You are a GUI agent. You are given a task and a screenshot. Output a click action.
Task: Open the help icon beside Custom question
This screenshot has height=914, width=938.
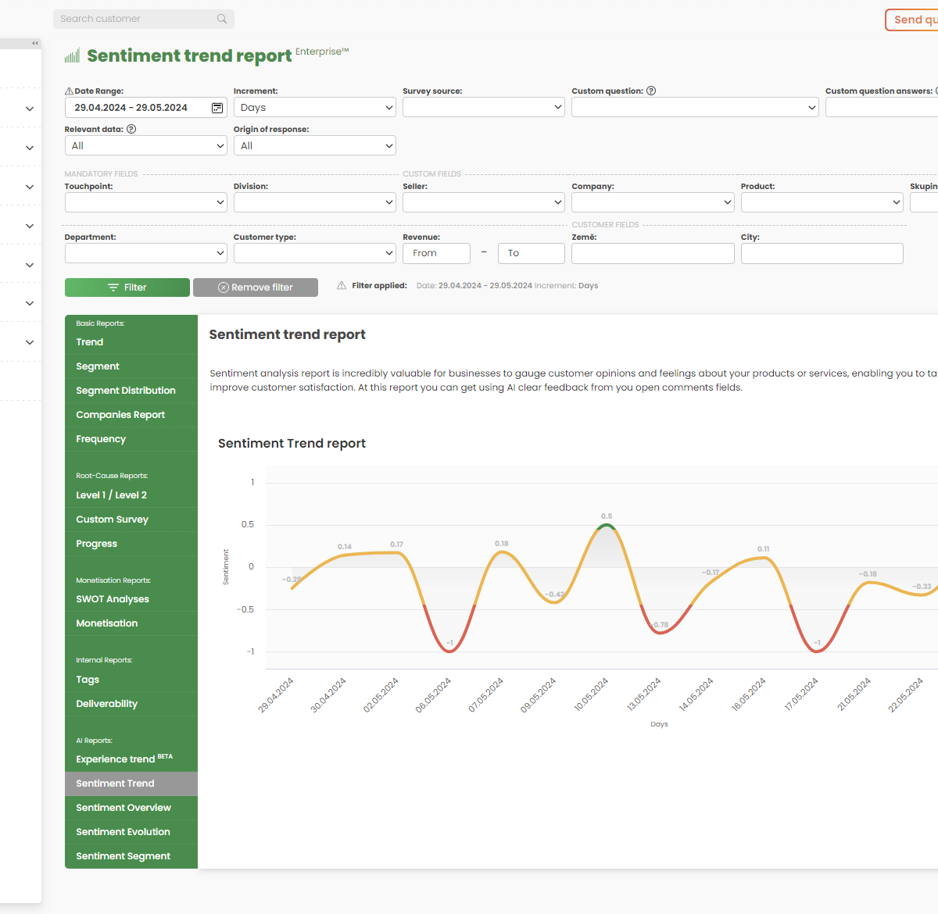[x=651, y=91]
